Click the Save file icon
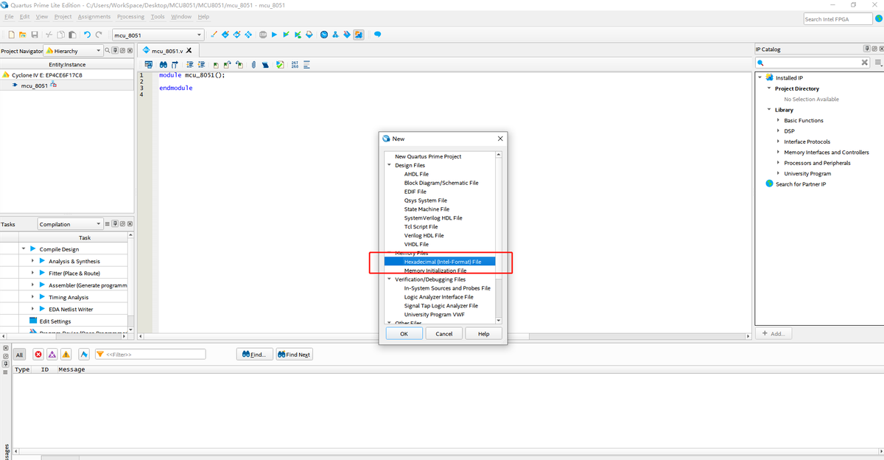884x460 pixels. click(34, 35)
